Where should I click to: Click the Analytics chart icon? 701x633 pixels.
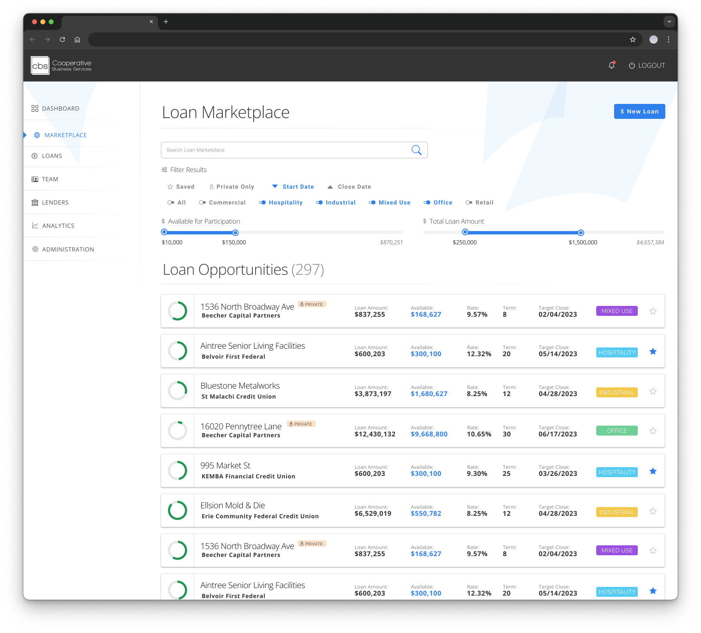35,225
